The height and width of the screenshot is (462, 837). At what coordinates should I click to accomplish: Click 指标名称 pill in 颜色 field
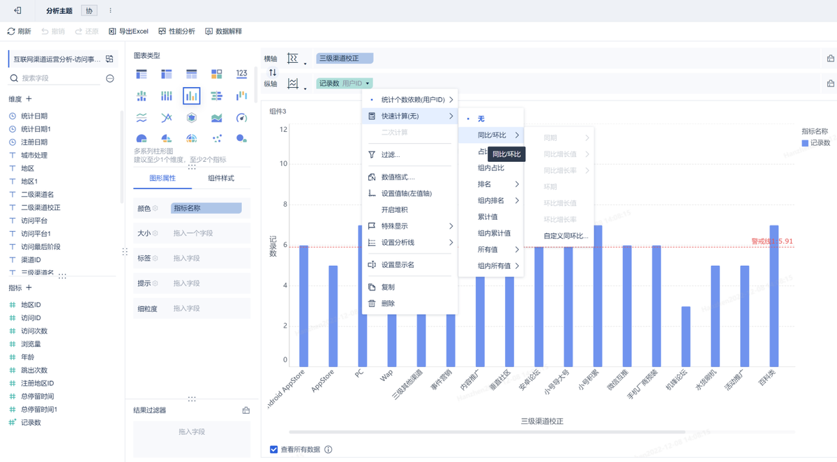pos(206,208)
